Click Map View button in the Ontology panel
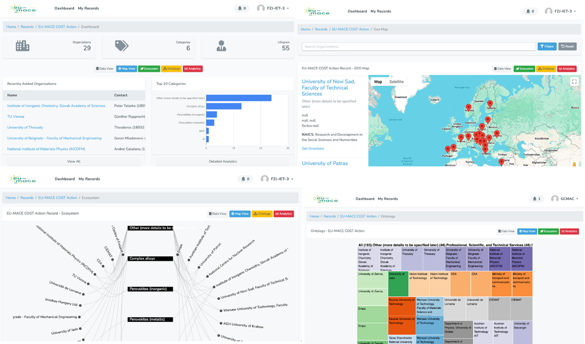Viewport: 585px width, 344px height. [x=527, y=231]
